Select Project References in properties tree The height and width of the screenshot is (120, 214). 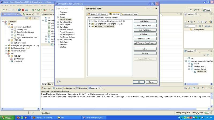(67, 32)
